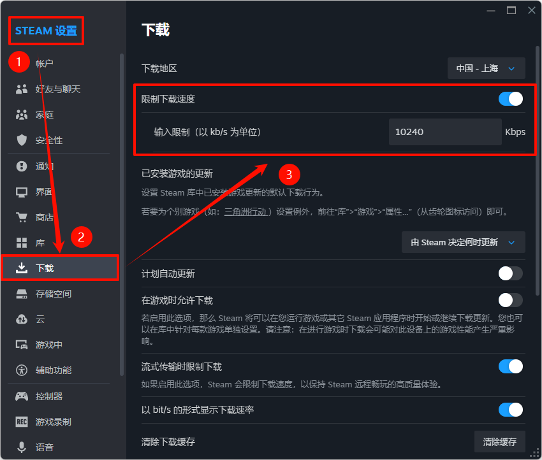Disable the 限制下载速度 toggle
This screenshot has height=460, width=542.
509,99
